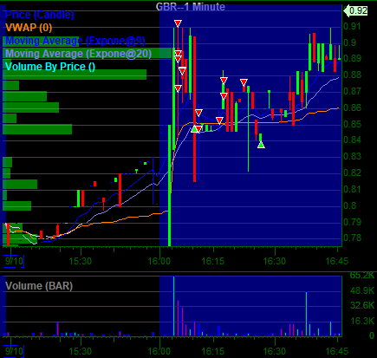Click the 9/10 date under the price chart
The width and height of the screenshot is (377, 358).
pos(14,261)
